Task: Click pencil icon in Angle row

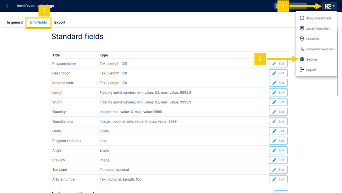Action: coord(274,150)
